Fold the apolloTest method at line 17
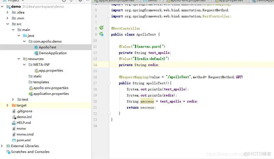274x159 pixels. pos(109,83)
